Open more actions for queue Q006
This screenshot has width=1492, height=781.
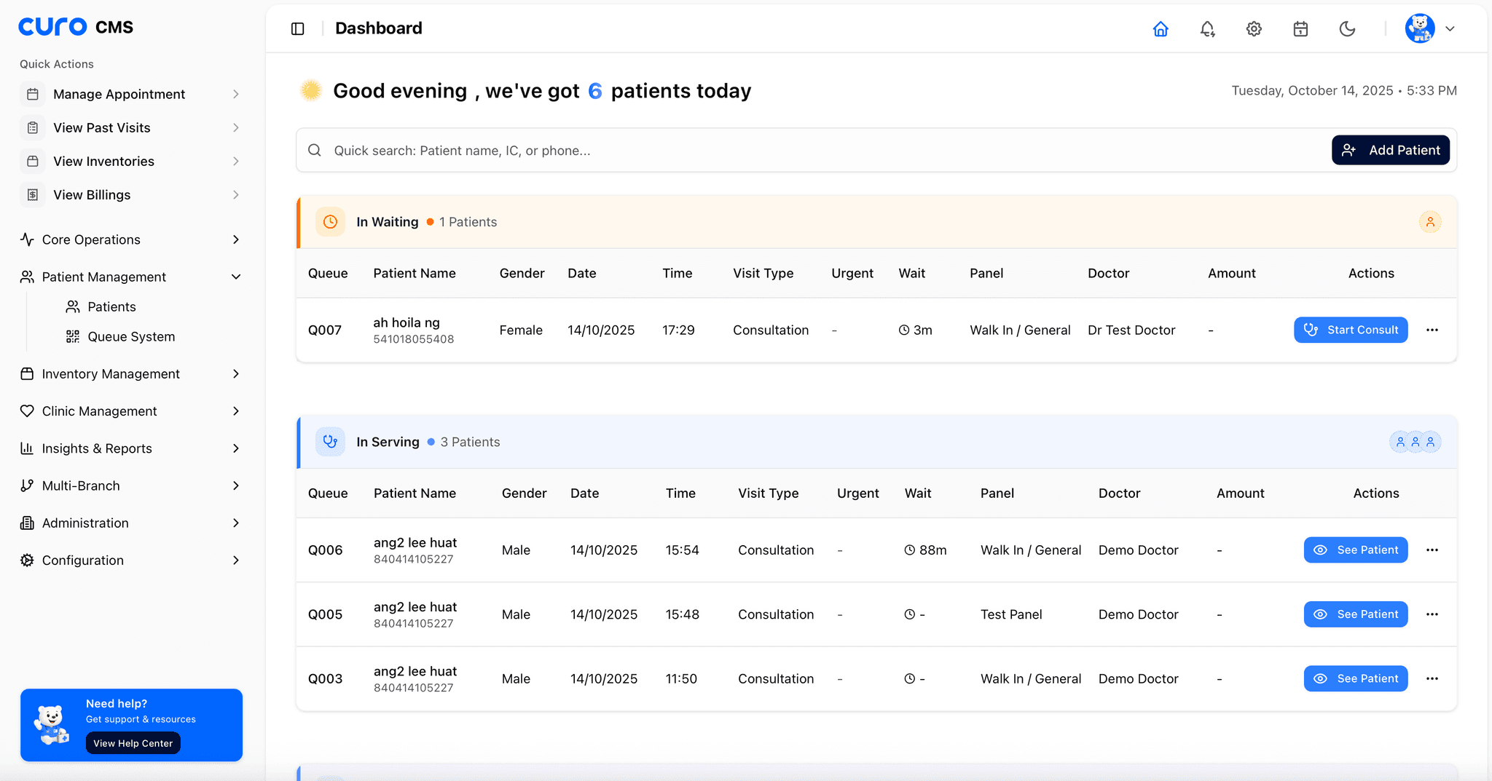click(1432, 550)
